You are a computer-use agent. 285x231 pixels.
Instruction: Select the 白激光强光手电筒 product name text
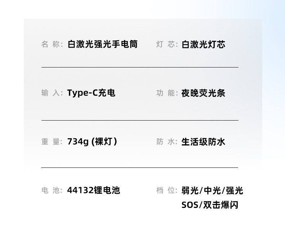tap(102, 45)
